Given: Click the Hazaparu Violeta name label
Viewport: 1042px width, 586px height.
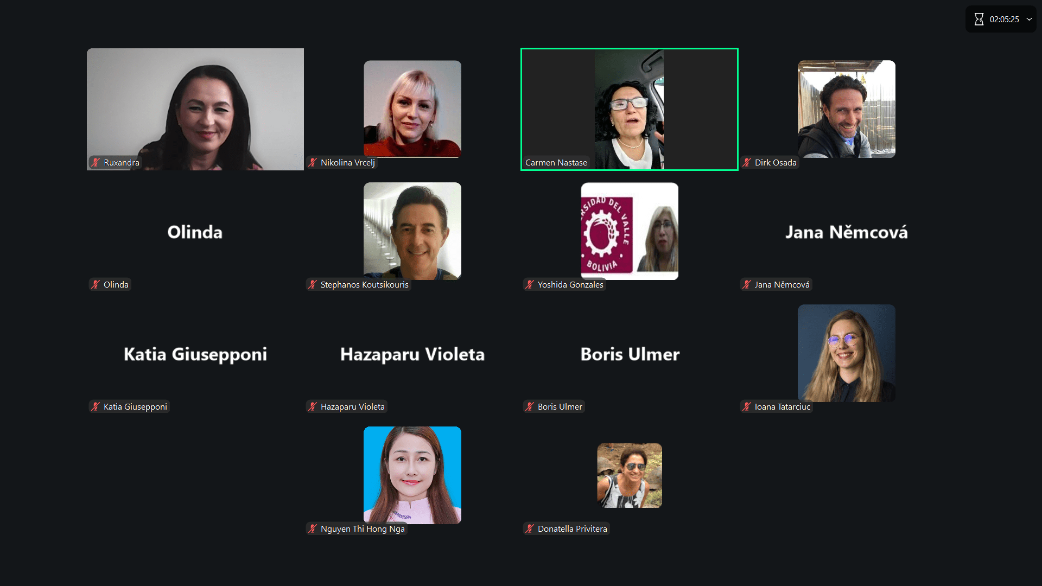Looking at the screenshot, I should [352, 406].
